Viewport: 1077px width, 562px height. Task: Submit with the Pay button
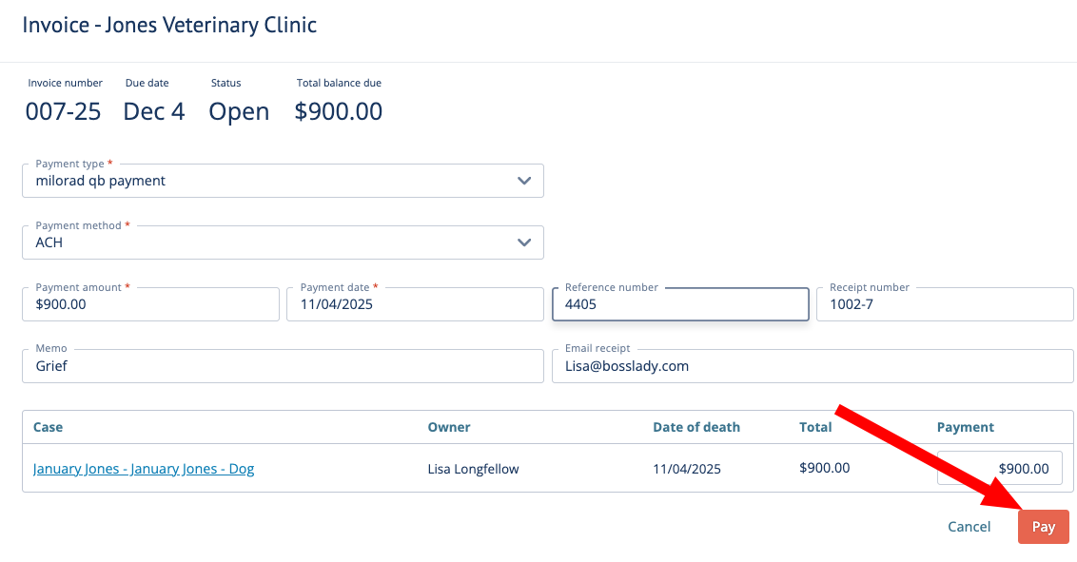[x=1043, y=527]
